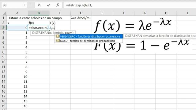Screen dimensions: 196x110
Task: Click cell containing 'λ=1 árbol/m'
Action: point(81,18)
